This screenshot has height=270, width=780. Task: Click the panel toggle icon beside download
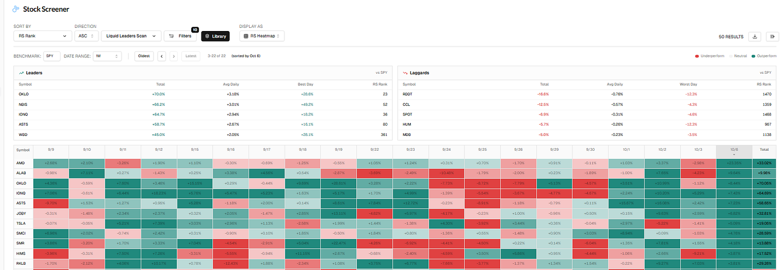pyautogui.click(x=772, y=36)
